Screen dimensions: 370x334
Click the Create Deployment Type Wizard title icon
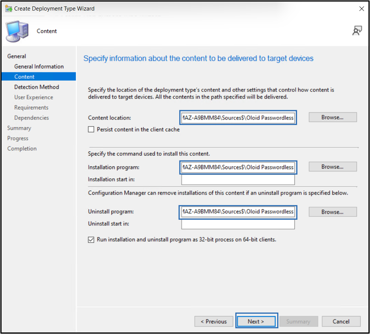pos(9,9)
